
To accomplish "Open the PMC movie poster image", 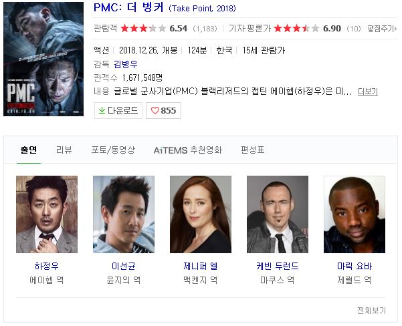I will pos(43,59).
